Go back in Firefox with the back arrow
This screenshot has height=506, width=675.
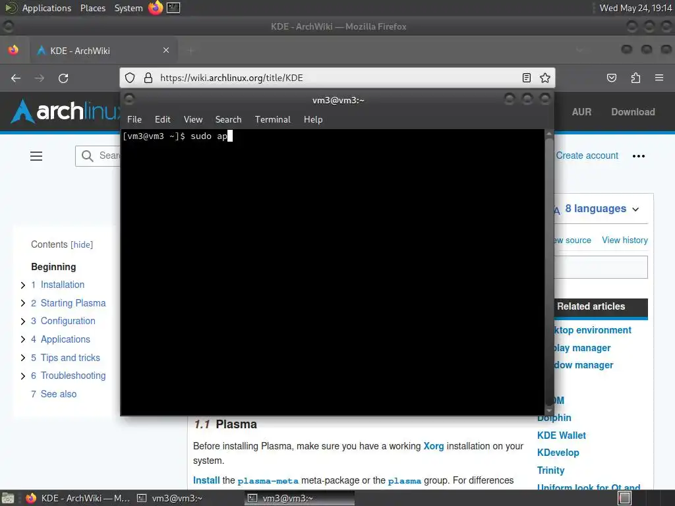[16, 78]
